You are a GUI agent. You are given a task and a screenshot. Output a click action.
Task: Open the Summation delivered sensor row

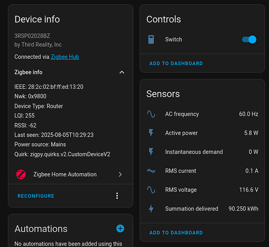[203, 208]
